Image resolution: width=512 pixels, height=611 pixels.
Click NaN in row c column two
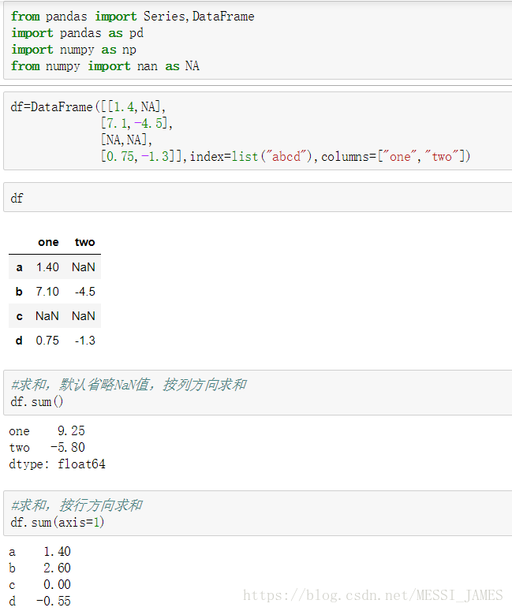click(x=84, y=316)
